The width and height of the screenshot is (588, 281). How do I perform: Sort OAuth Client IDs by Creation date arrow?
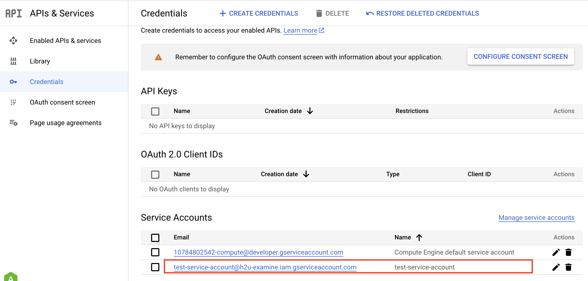pyautogui.click(x=306, y=174)
